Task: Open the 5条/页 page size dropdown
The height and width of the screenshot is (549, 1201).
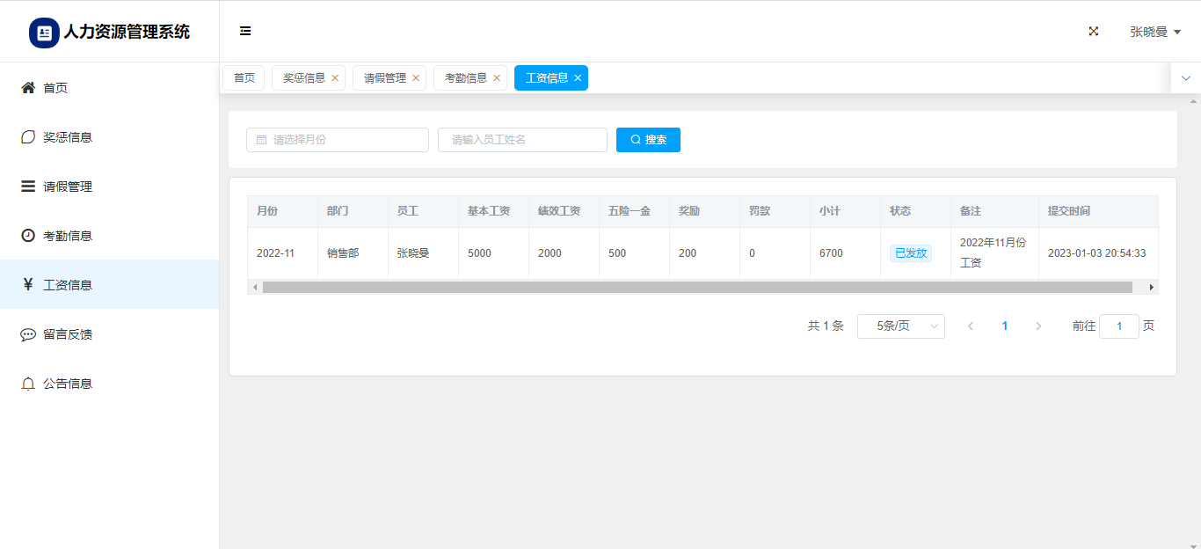Action: click(x=900, y=326)
